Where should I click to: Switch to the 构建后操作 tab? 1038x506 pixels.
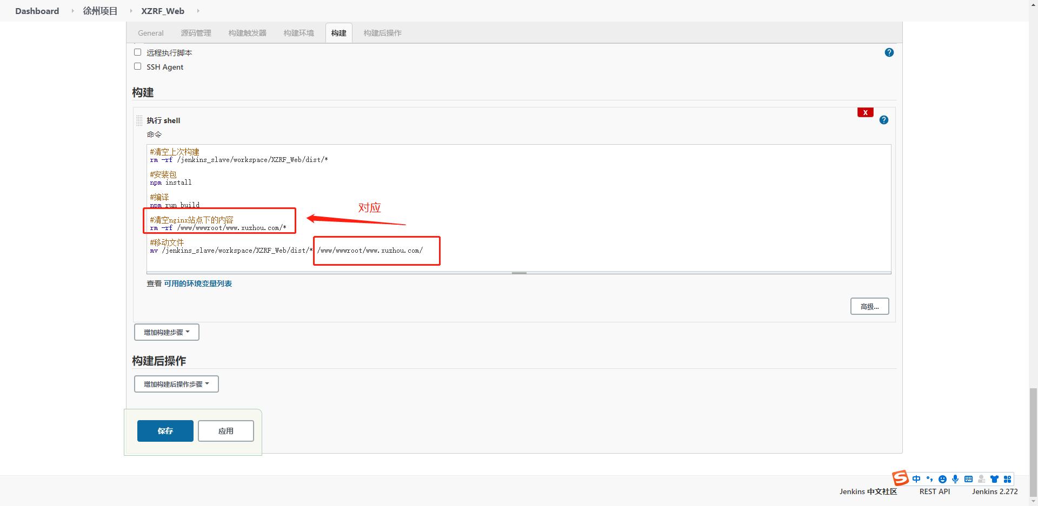382,33
